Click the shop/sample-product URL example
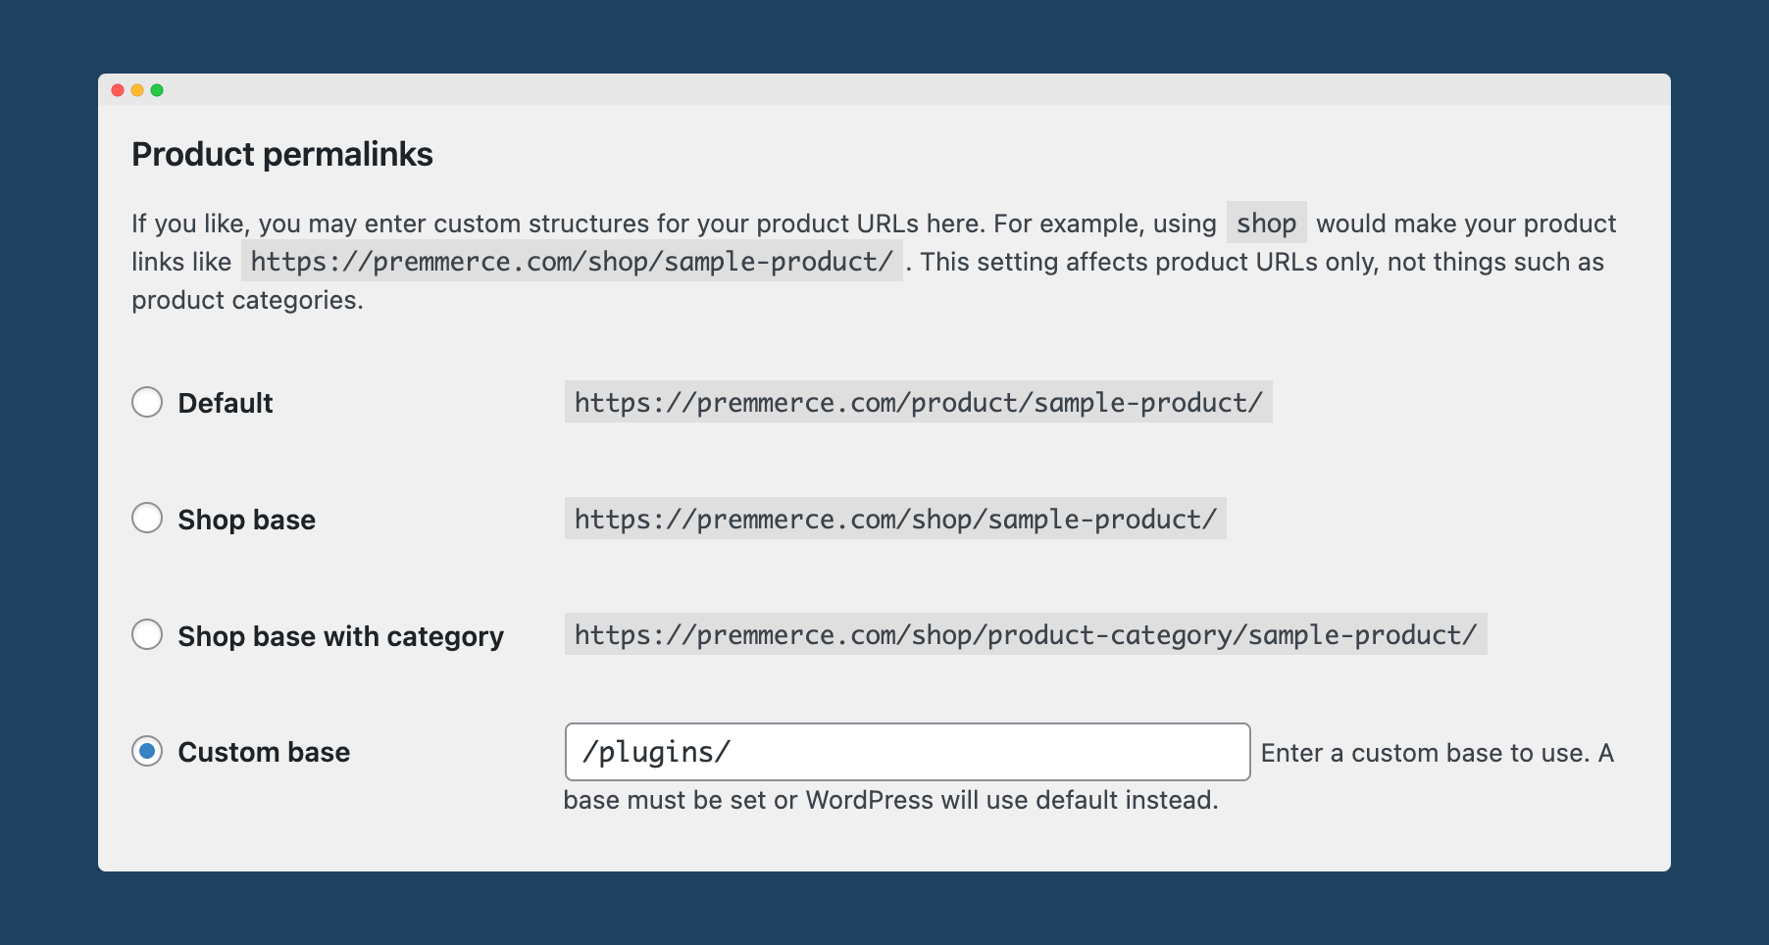1769x945 pixels. [x=894, y=519]
